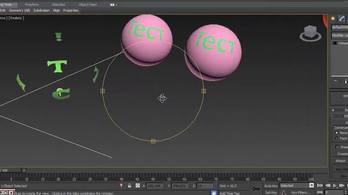Open the Subdivision panel
Image resolution: width=348 pixels, height=195 pixels.
pyautogui.click(x=41, y=10)
